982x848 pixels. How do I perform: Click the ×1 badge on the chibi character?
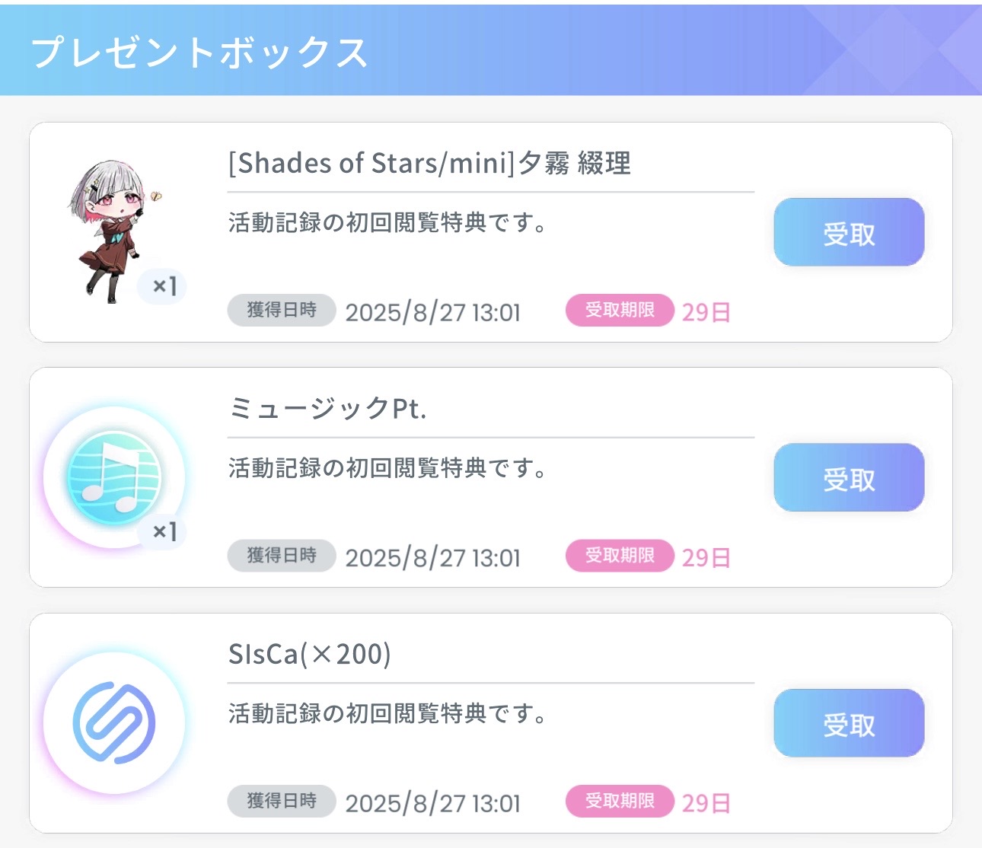click(164, 287)
